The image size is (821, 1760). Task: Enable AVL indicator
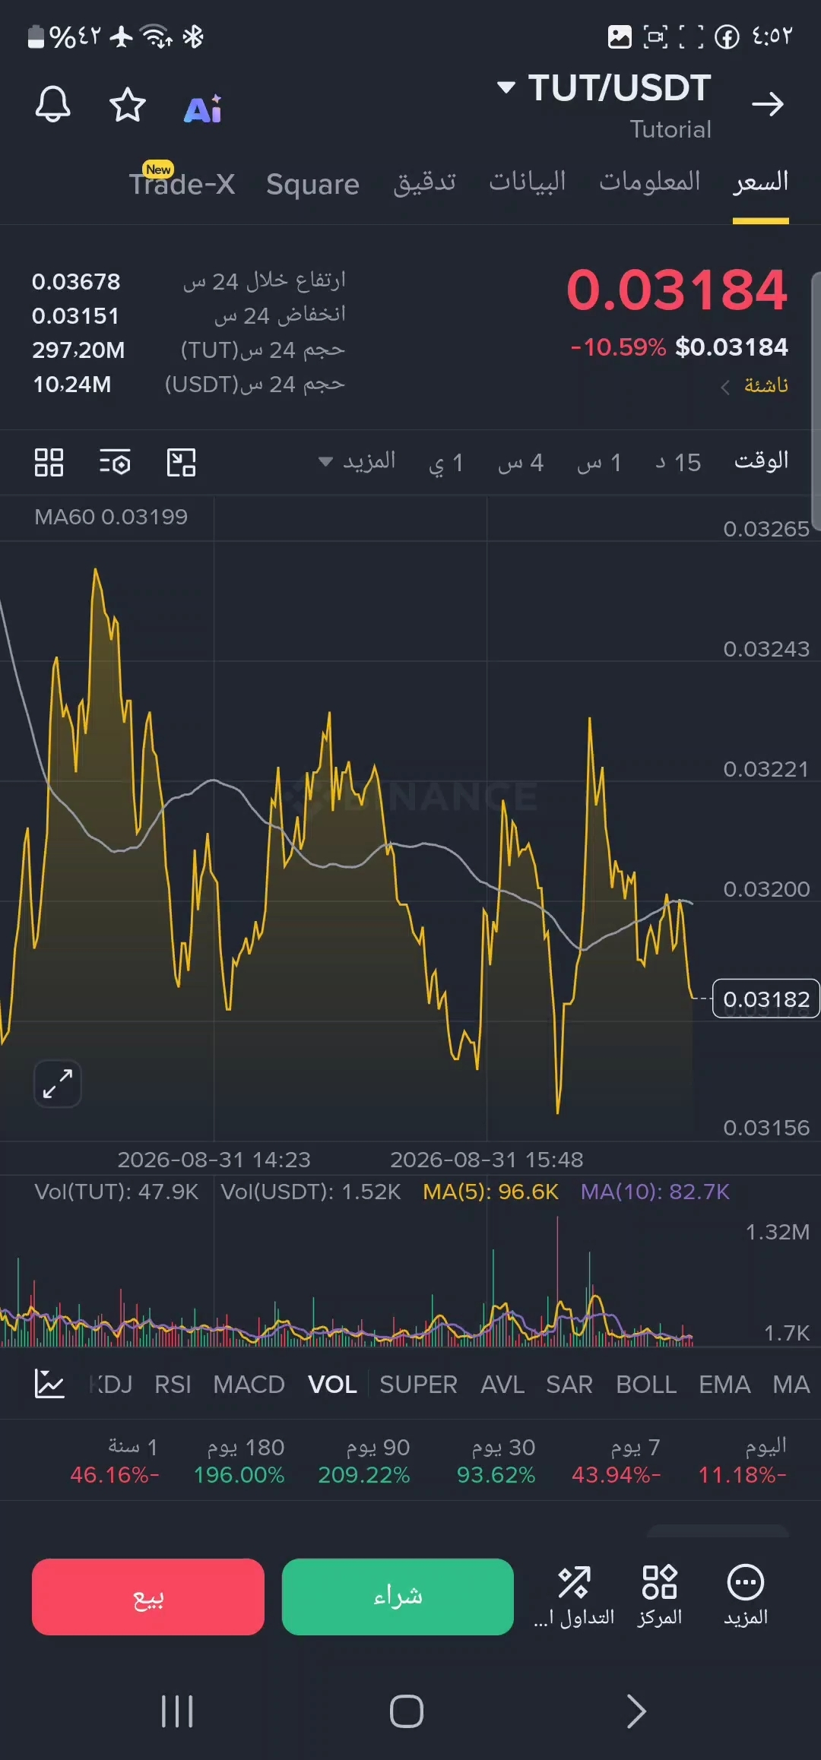(x=502, y=1385)
